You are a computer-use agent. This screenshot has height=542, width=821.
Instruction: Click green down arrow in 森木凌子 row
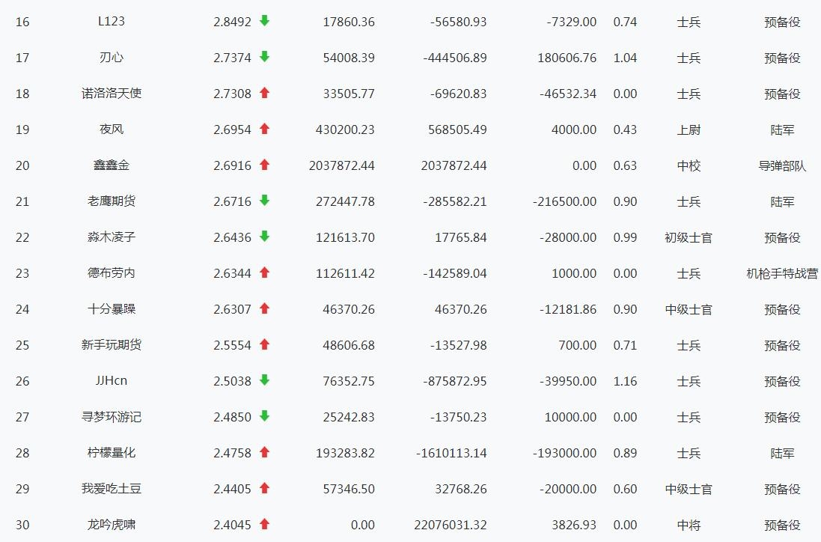pos(264,237)
